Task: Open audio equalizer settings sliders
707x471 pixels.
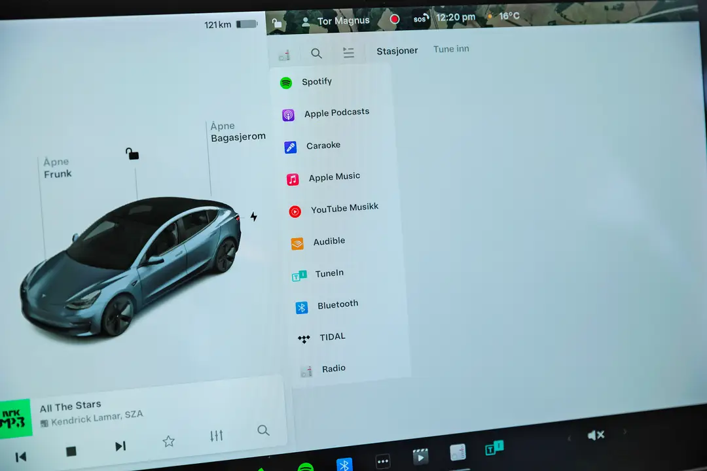Action: [216, 436]
